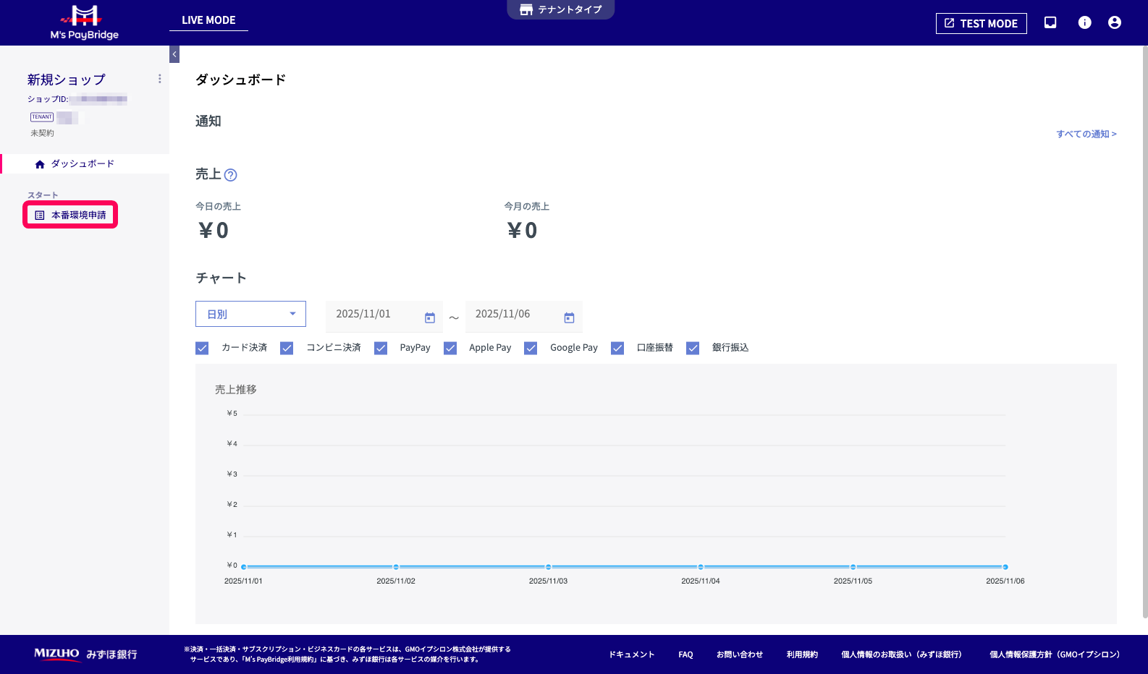Uncheck the 銀行振込 checkbox

point(693,348)
